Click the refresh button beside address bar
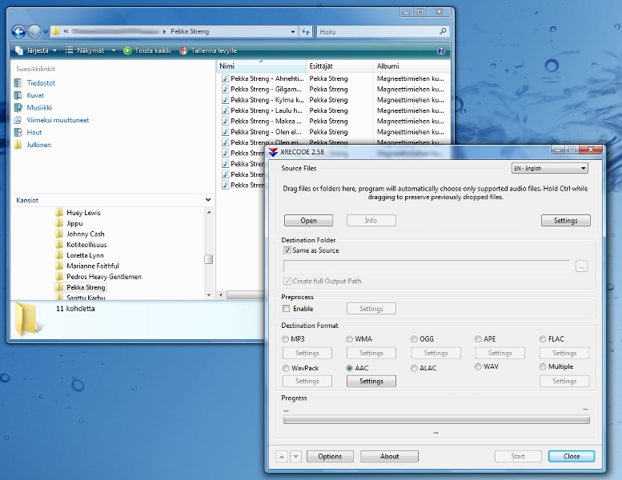Image resolution: width=622 pixels, height=480 pixels. click(x=306, y=31)
